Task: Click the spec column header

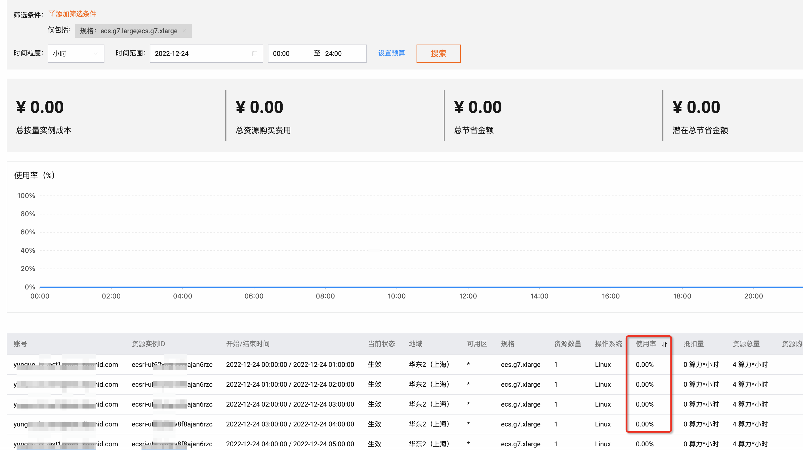Action: 508,344
